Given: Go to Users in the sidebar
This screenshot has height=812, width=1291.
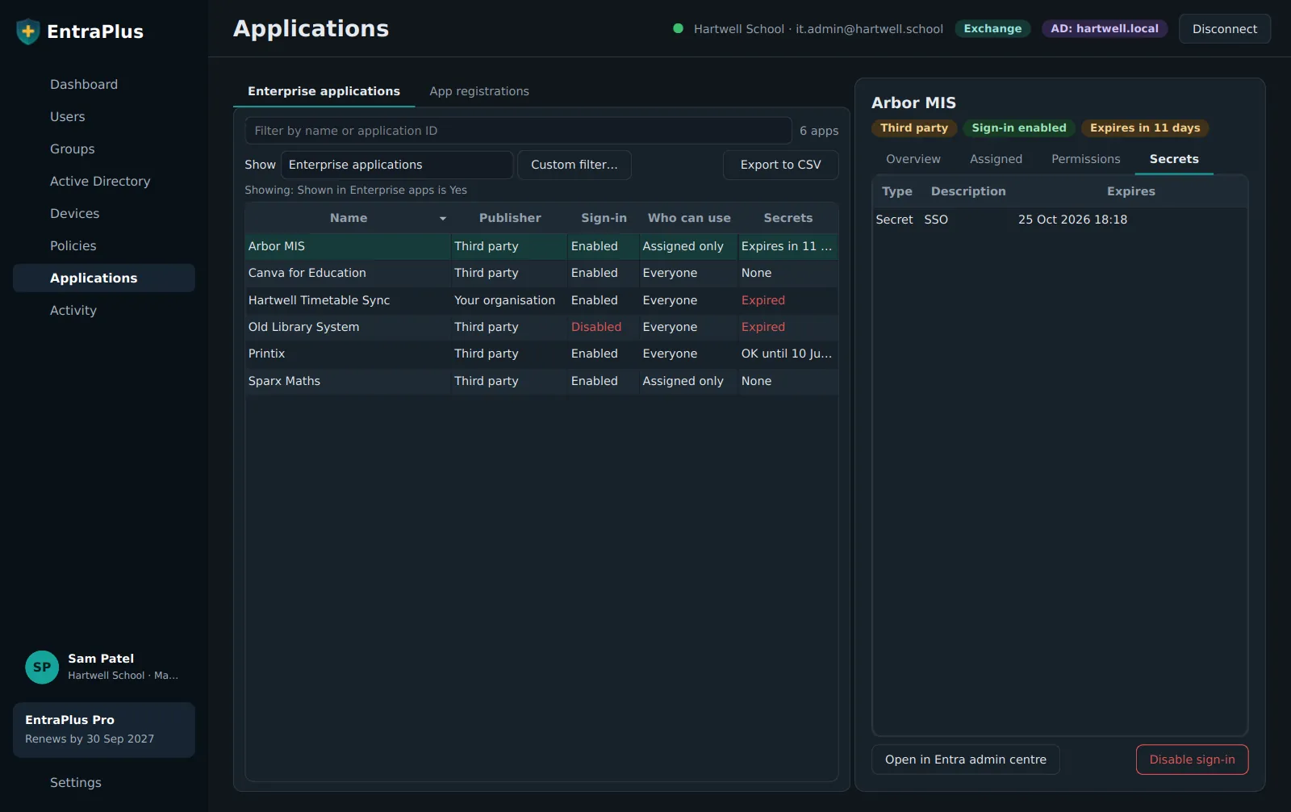Looking at the screenshot, I should [104, 116].
